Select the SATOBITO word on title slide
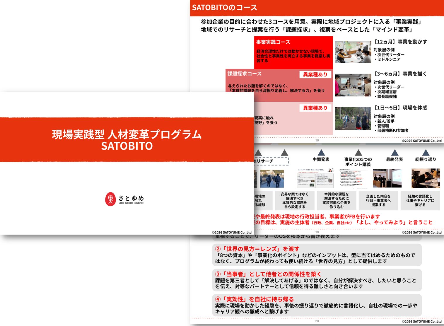Viewport: 444px width, 326px height. [127, 146]
